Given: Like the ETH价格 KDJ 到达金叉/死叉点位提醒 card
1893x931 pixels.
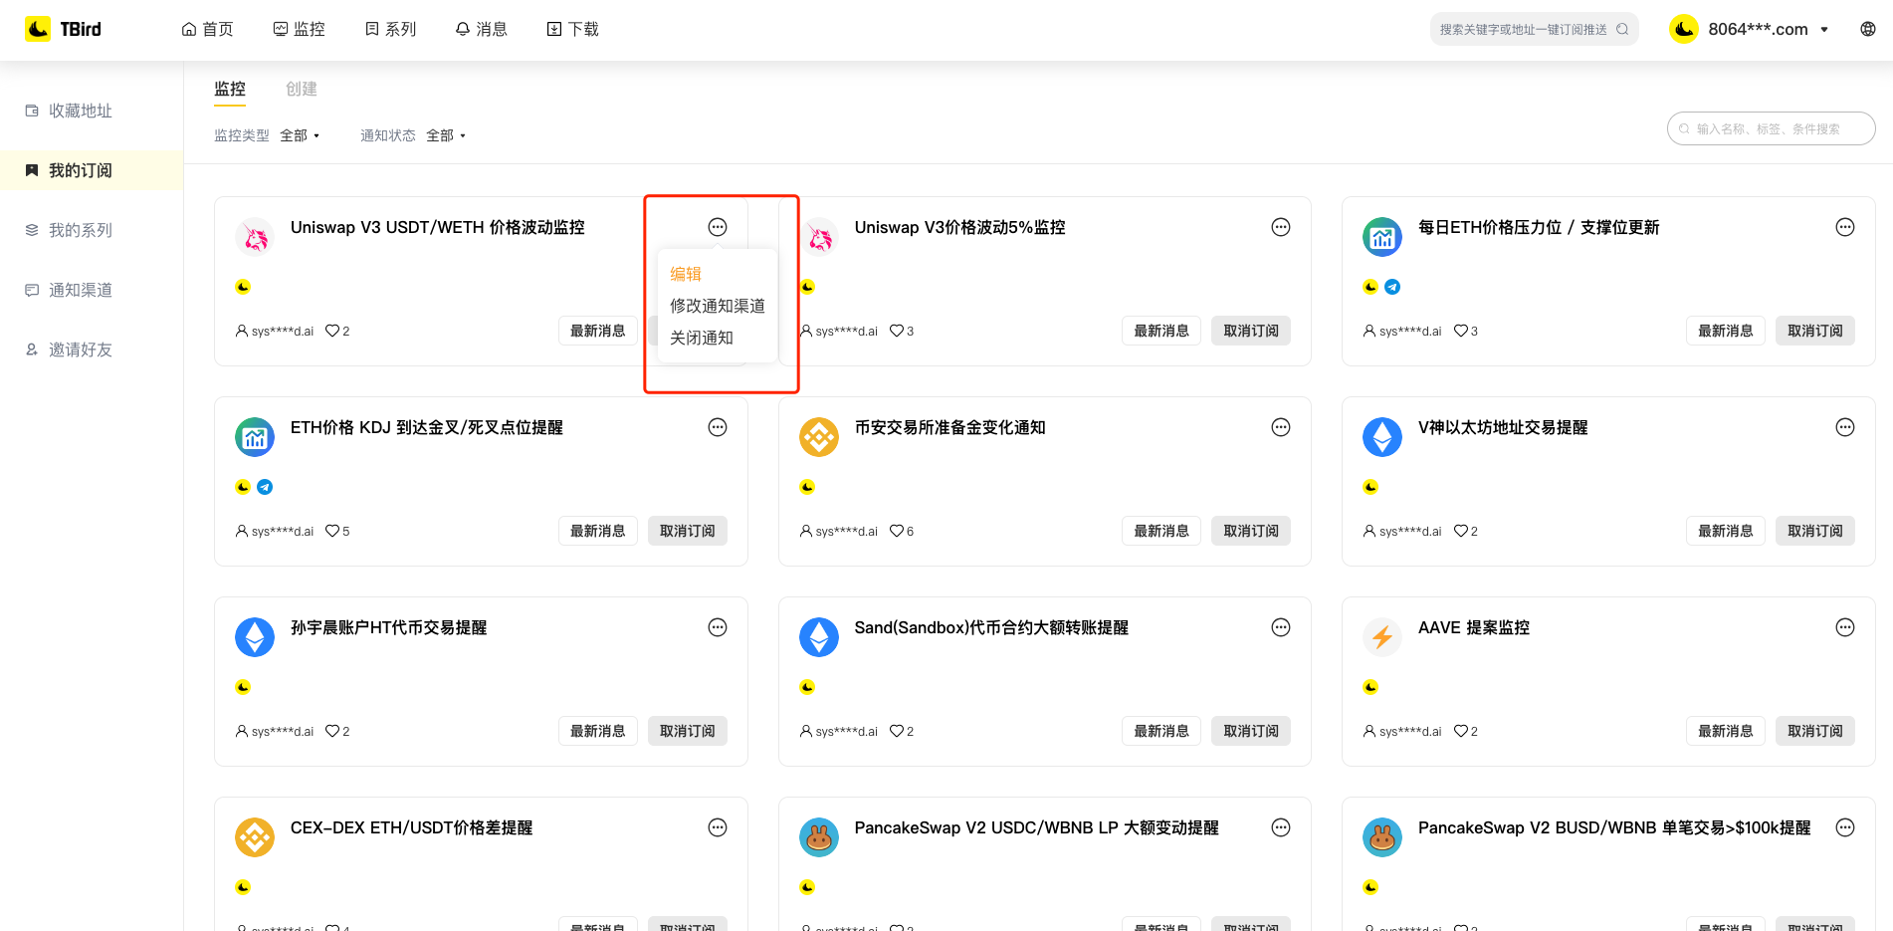Looking at the screenshot, I should (x=332, y=531).
